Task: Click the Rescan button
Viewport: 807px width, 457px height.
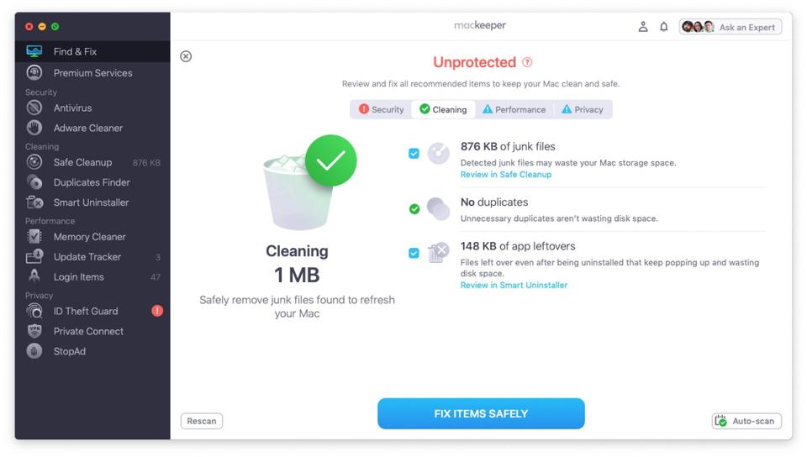Action: (202, 421)
